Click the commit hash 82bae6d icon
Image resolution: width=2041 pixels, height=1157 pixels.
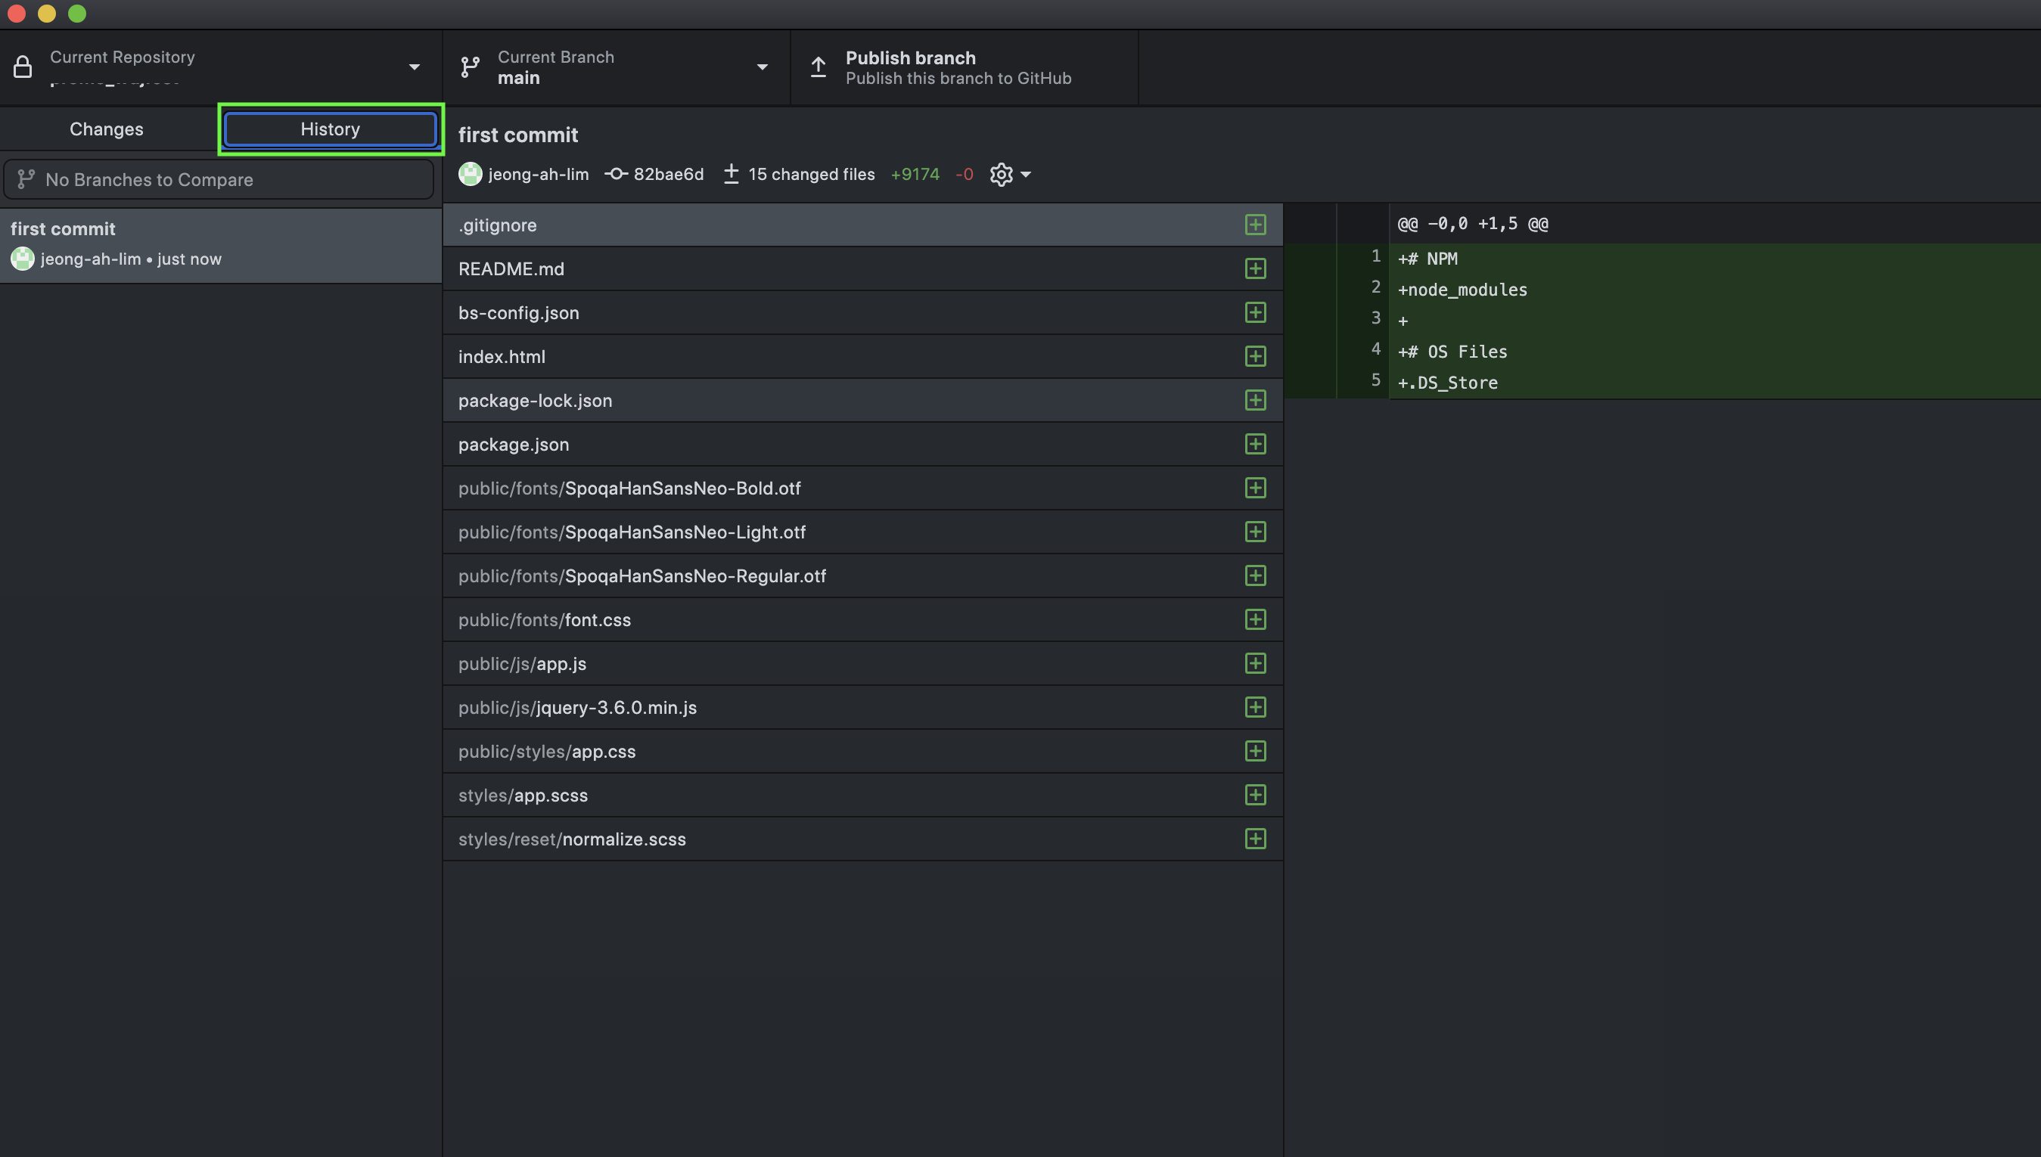point(616,174)
